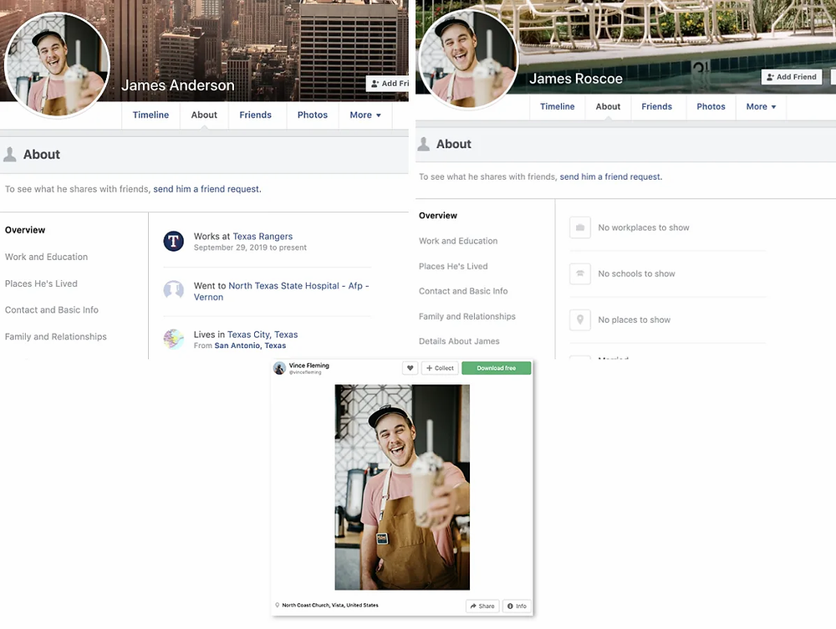Image resolution: width=836 pixels, height=629 pixels.
Task: Open Vince Fleming profile name link
Action: click(x=308, y=366)
